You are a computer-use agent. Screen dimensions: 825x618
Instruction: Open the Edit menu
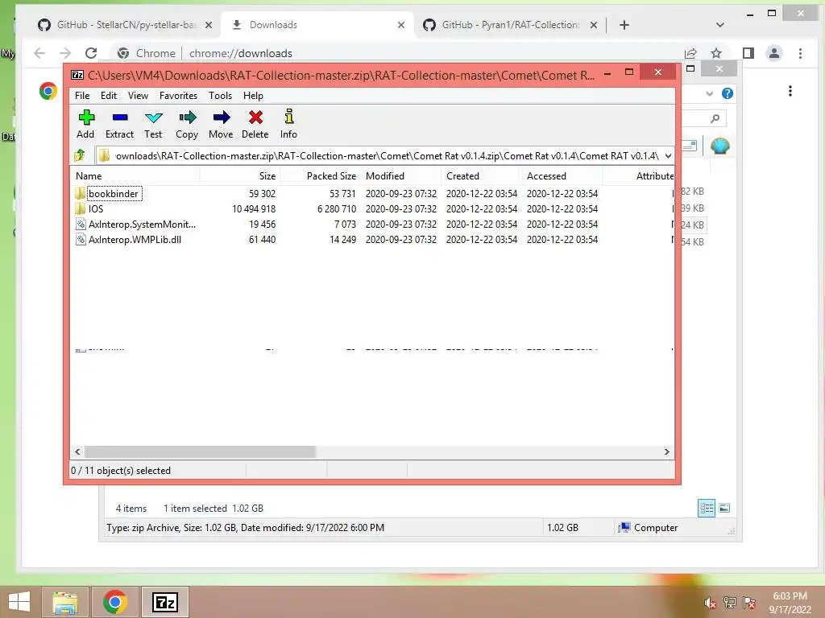coord(109,96)
